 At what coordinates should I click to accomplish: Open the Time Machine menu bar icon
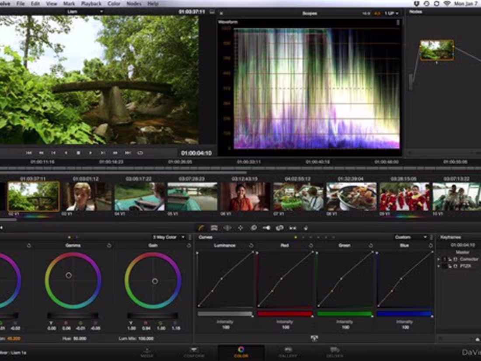[426, 3]
